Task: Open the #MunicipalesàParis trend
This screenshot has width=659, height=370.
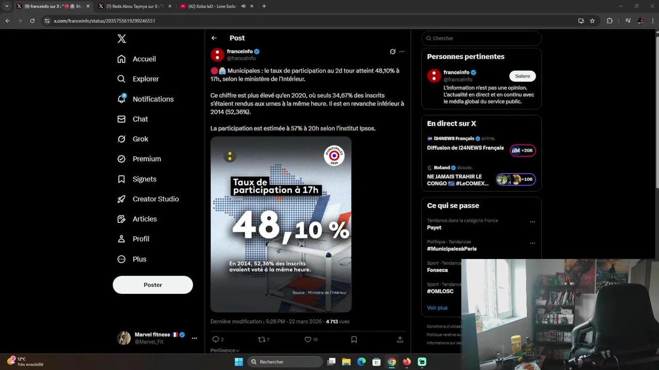Action: tap(452, 249)
